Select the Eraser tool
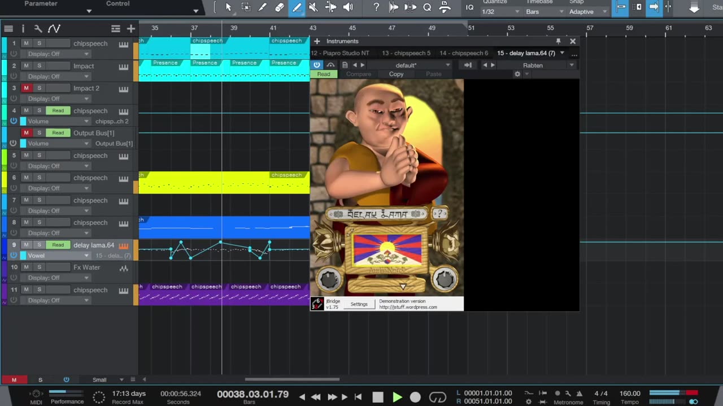The image size is (723, 406). [280, 7]
